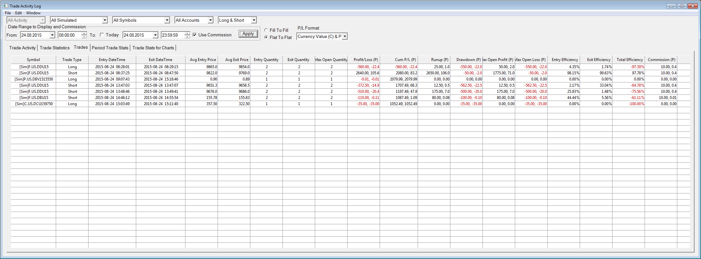Tick the Today checkbox
Viewport: 701px width, 259px height.
pos(102,35)
